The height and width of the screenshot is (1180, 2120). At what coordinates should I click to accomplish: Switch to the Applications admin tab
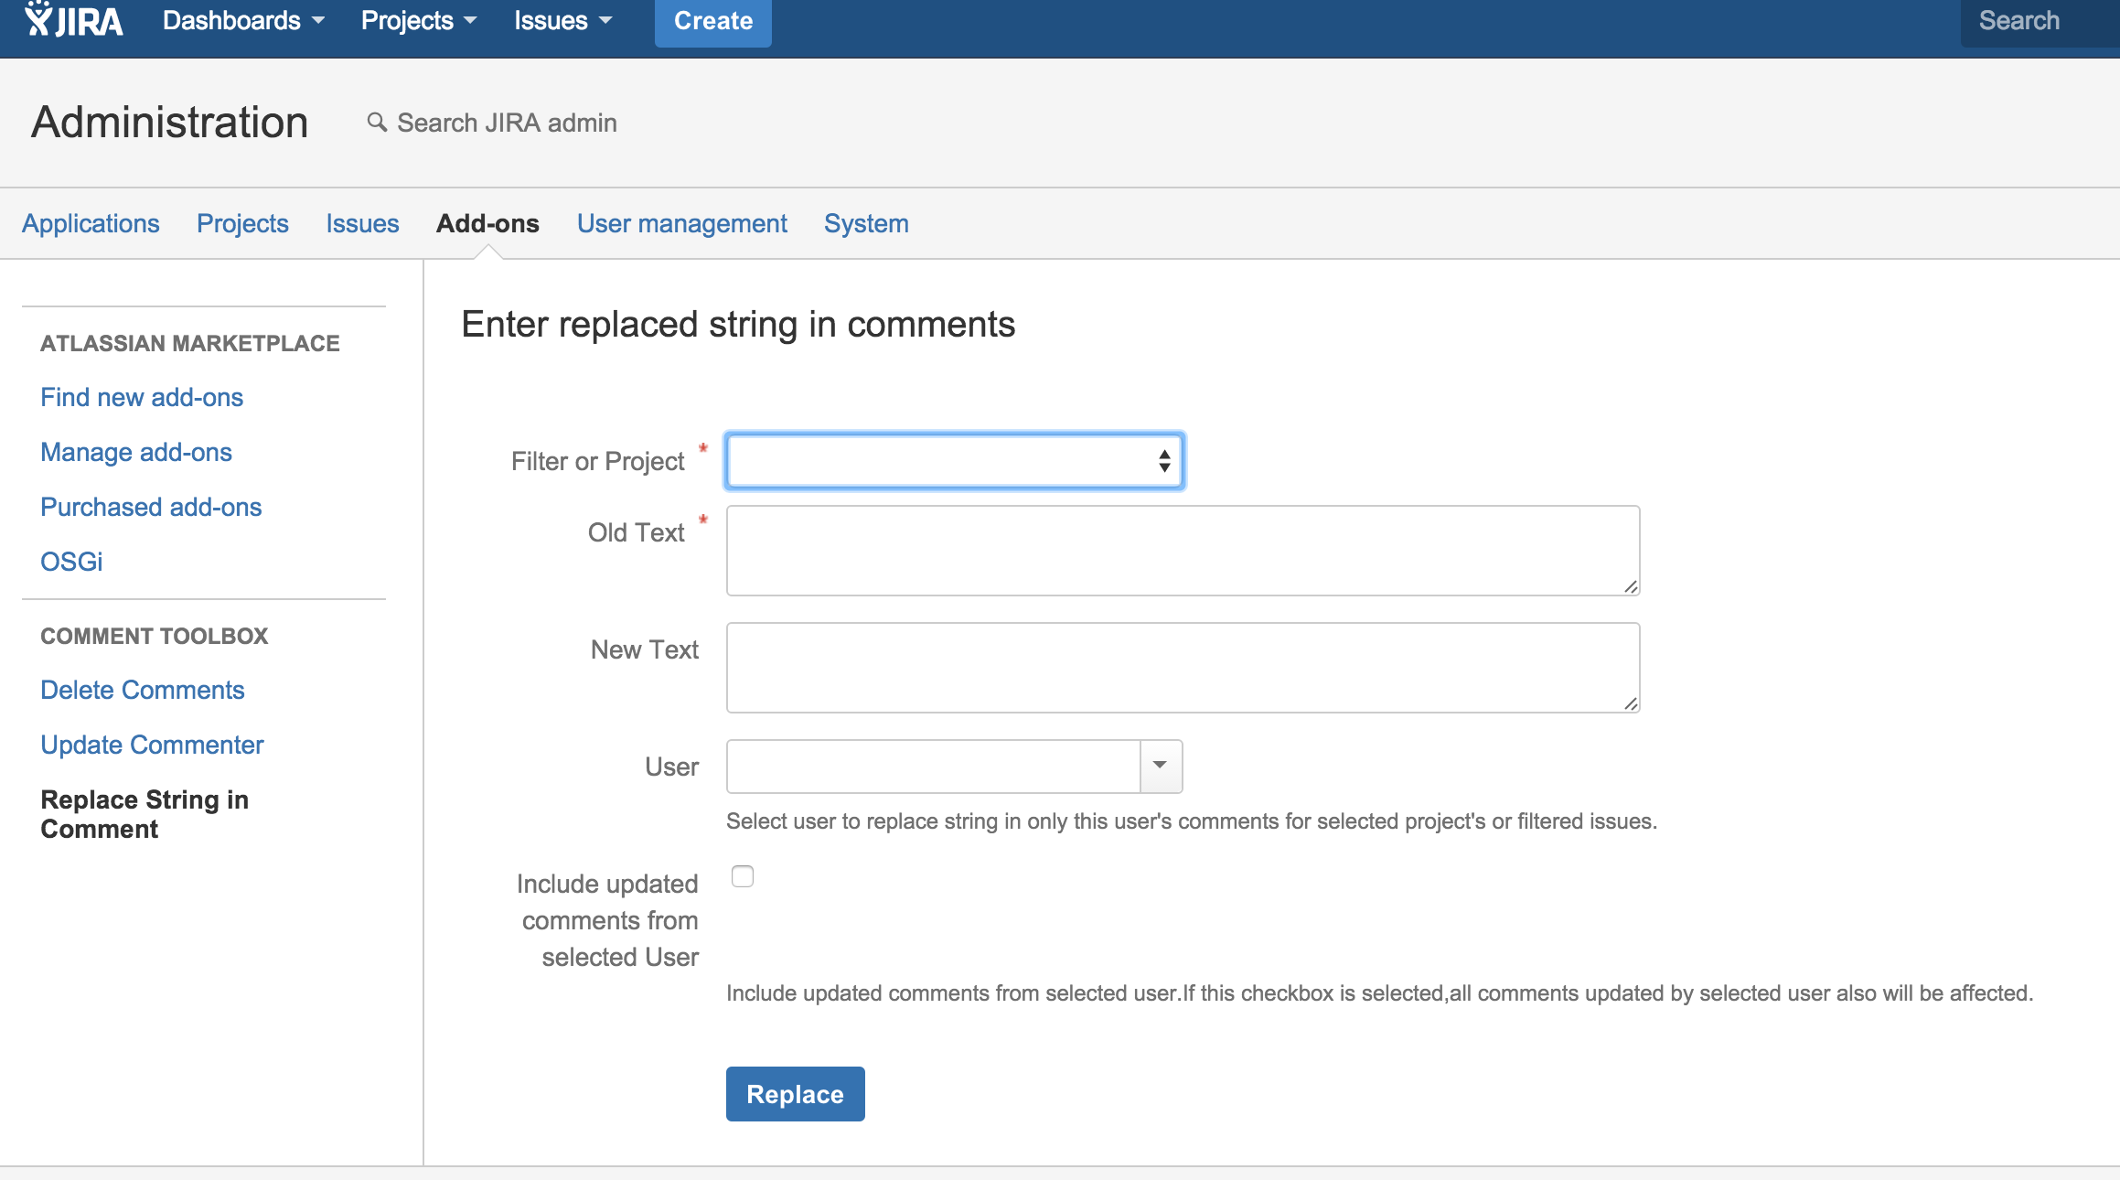coord(91,223)
